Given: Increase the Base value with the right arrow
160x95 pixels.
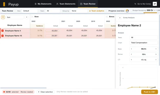Looking at the screenshot, I should [x=156, y=49].
